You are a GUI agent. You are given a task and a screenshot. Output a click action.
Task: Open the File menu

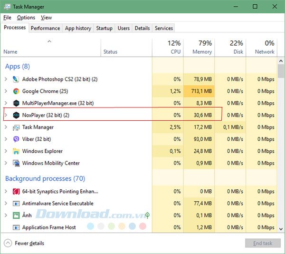[7, 18]
